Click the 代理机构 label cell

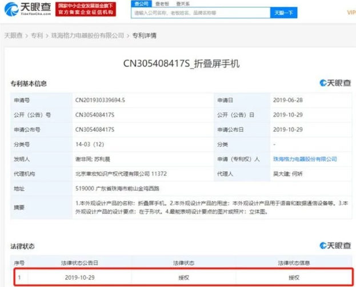click(42, 174)
